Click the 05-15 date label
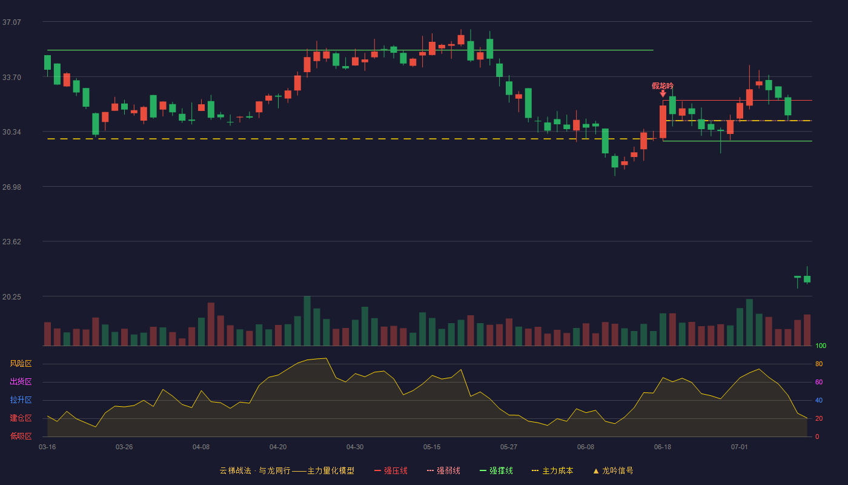The image size is (848, 485). pyautogui.click(x=432, y=447)
